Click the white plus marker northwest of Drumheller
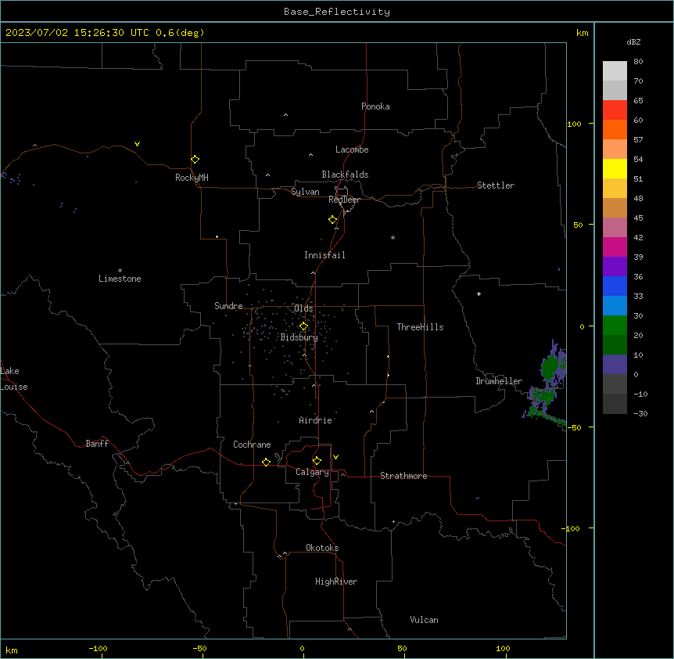674x659 pixels. (479, 293)
